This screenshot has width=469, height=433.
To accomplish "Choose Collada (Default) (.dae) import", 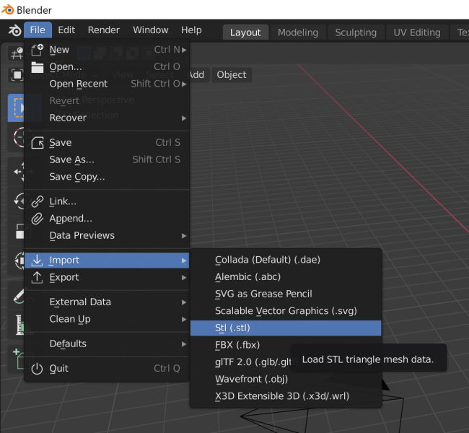I will [286, 260].
